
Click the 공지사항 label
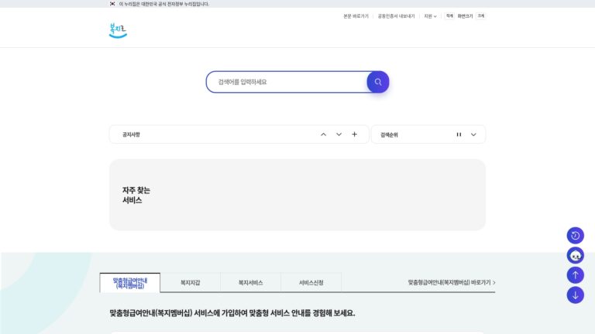(131, 135)
